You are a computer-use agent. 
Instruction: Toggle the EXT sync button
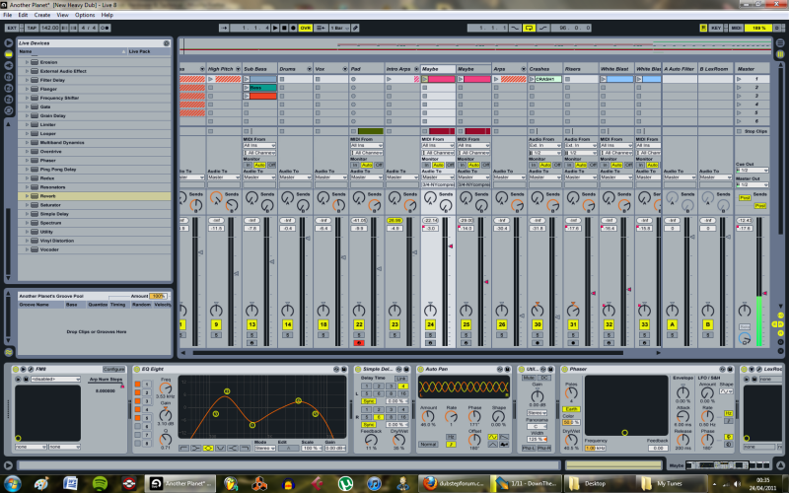(x=12, y=29)
